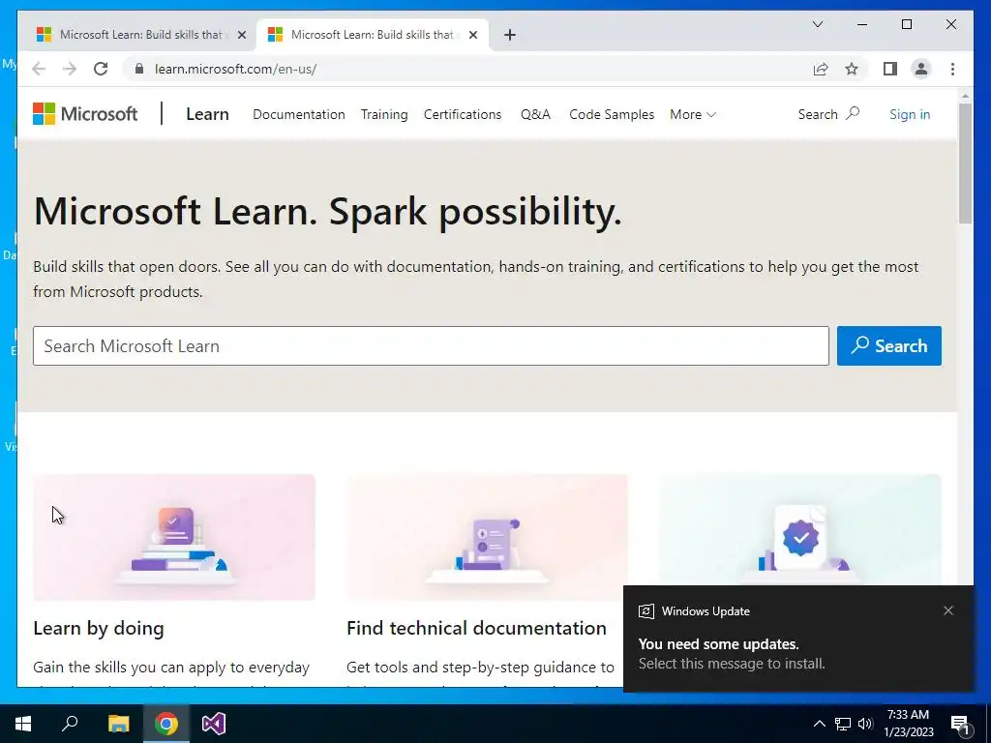The image size is (991, 743).
Task: Click the Find technical documentation heading
Action: pos(476,628)
